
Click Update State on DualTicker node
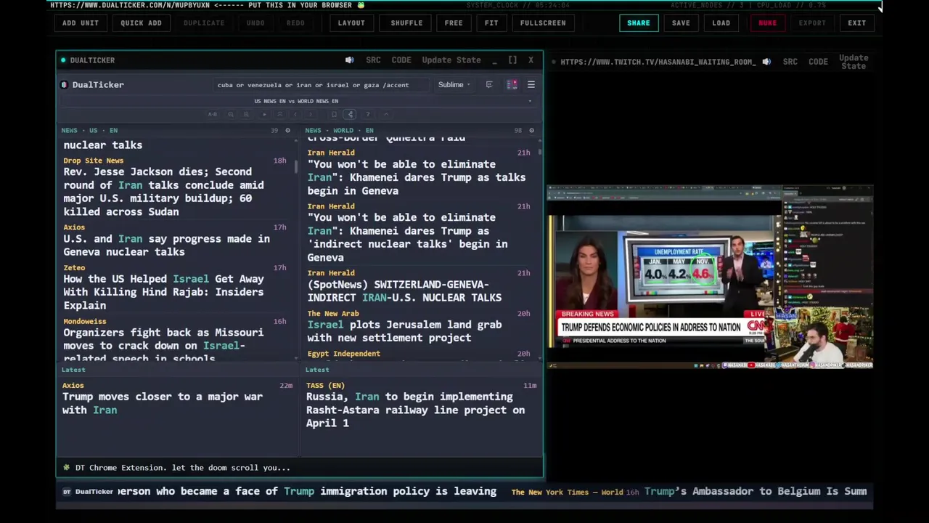(451, 60)
